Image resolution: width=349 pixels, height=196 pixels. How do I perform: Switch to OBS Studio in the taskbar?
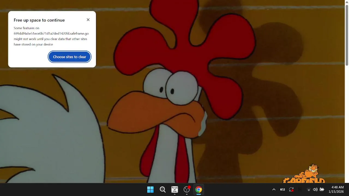(x=187, y=189)
